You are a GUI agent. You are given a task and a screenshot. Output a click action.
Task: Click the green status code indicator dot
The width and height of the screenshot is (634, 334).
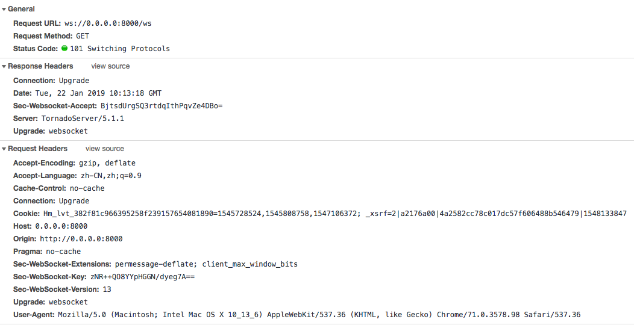[64, 49]
